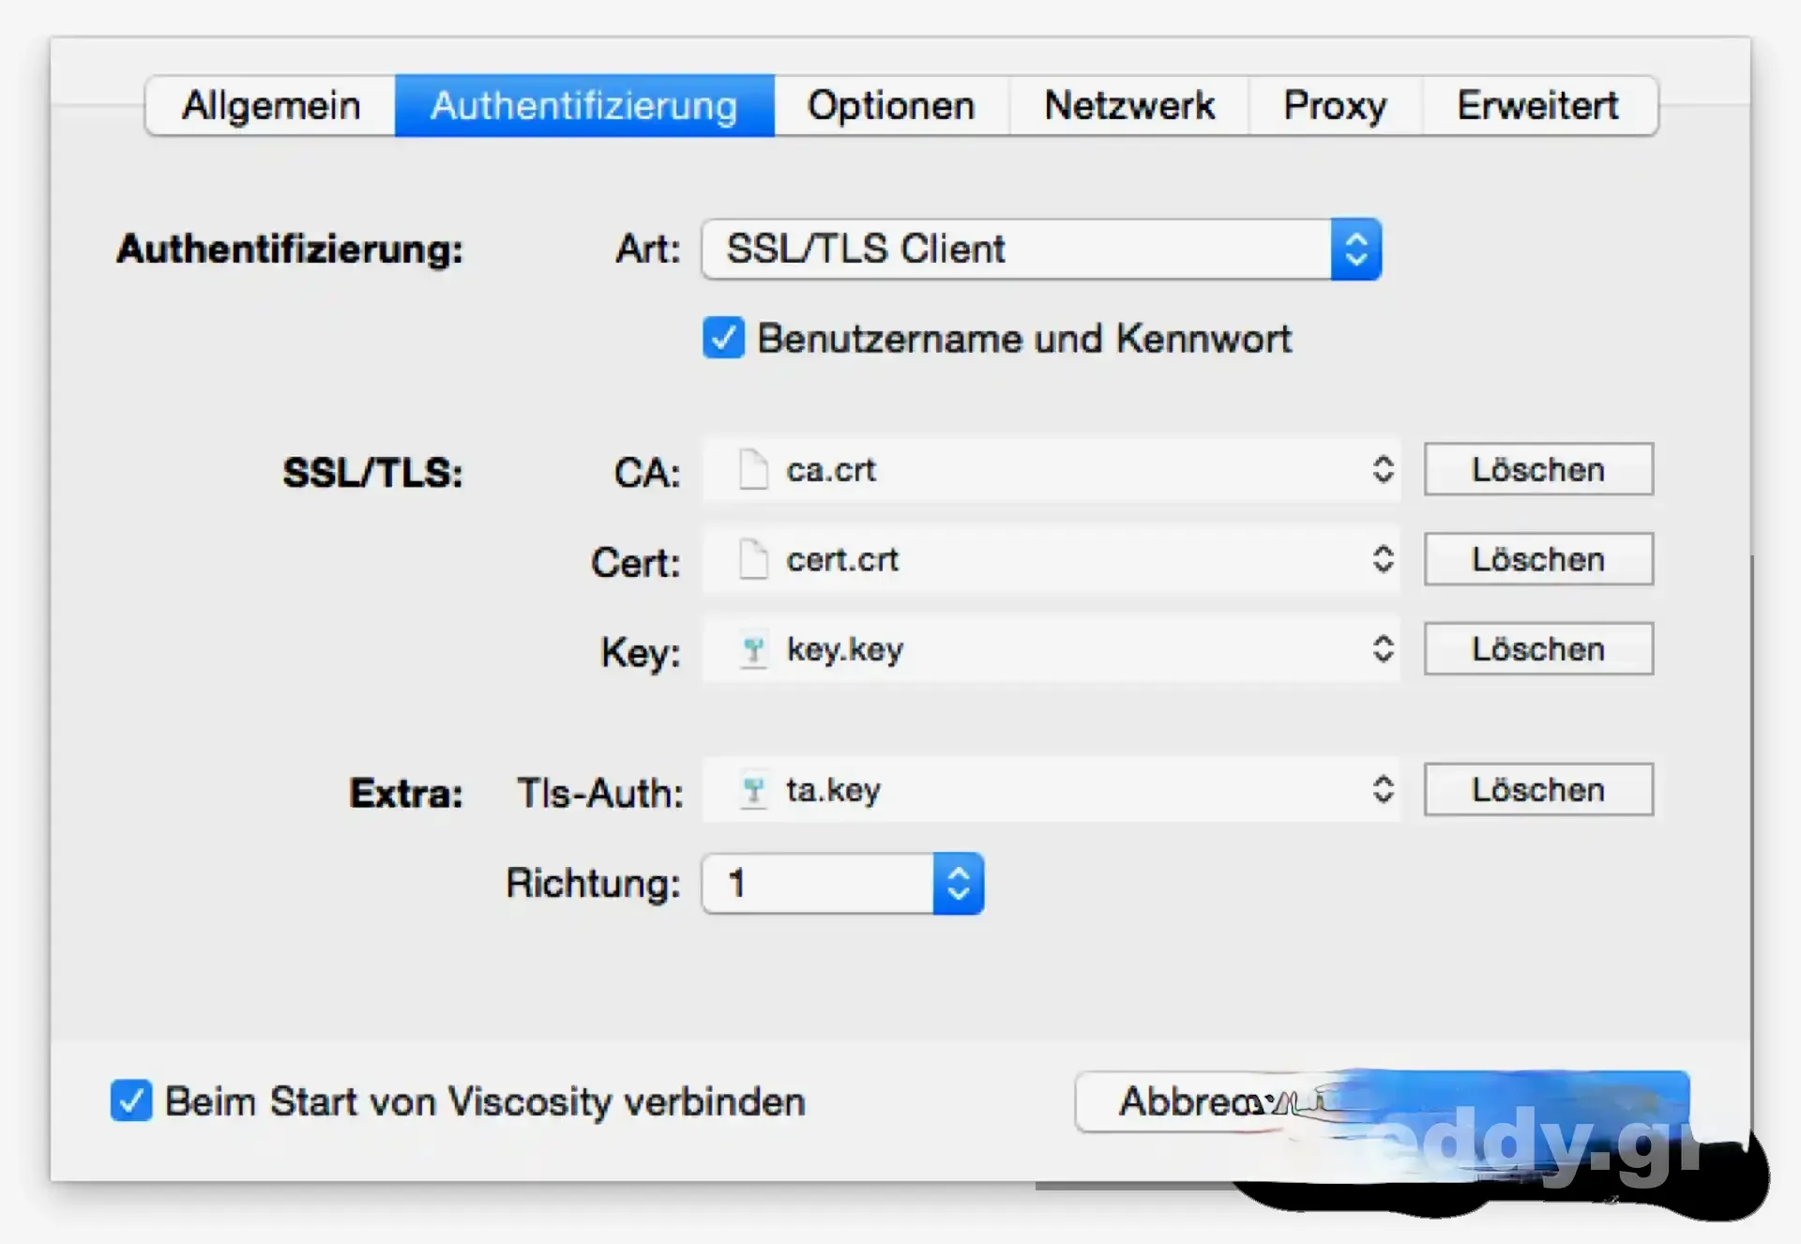Click the key.key file icon
The height and width of the screenshot is (1244, 1801).
pyautogui.click(x=753, y=649)
